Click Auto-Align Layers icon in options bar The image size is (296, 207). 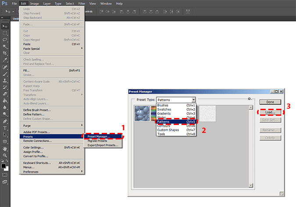coord(188,12)
